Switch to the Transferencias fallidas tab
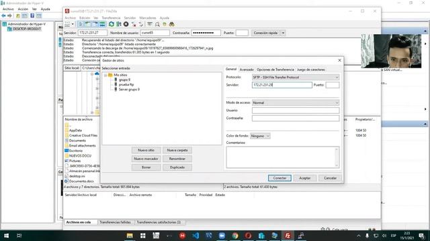430x241 pixels. [115, 222]
